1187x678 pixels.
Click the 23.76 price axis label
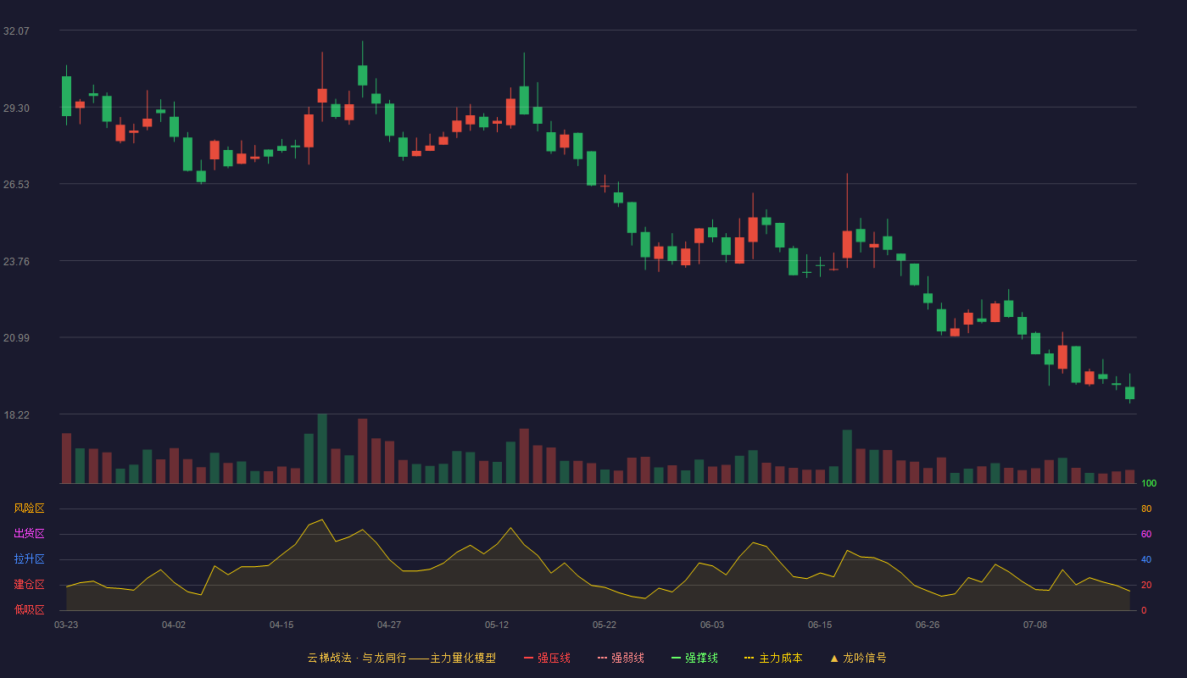(16, 261)
